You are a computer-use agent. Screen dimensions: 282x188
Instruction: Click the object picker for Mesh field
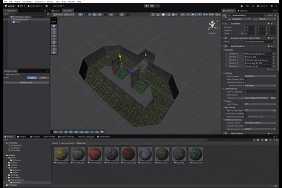tap(275, 42)
